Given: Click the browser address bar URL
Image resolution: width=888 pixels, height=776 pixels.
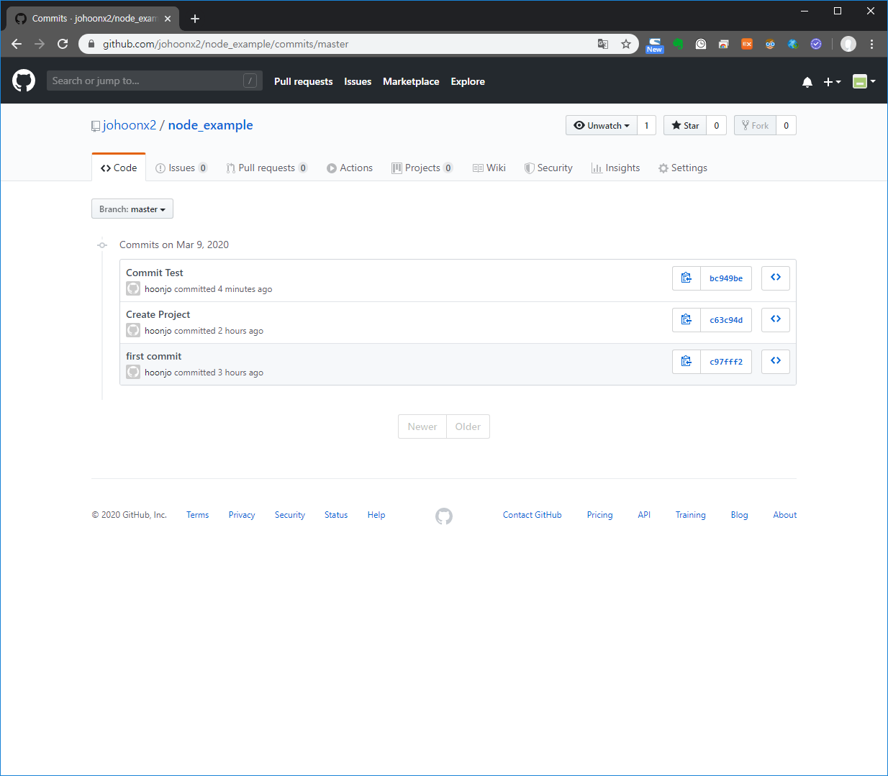Looking at the screenshot, I should 225,44.
